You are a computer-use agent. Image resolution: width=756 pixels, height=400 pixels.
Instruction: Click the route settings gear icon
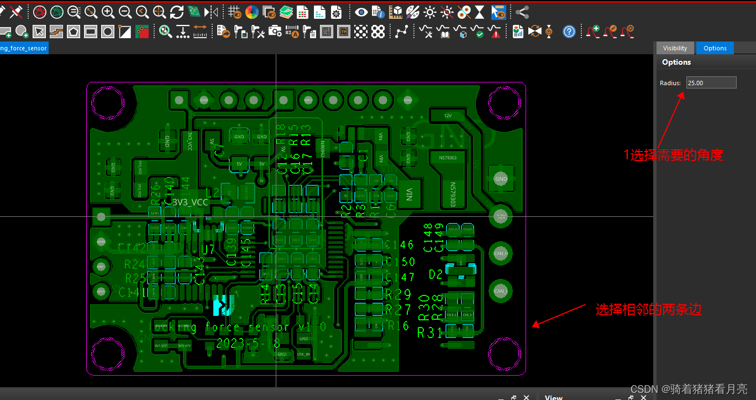click(627, 32)
